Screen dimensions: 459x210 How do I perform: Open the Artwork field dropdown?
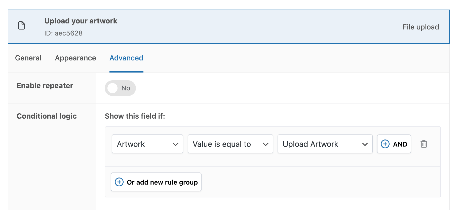[147, 144]
